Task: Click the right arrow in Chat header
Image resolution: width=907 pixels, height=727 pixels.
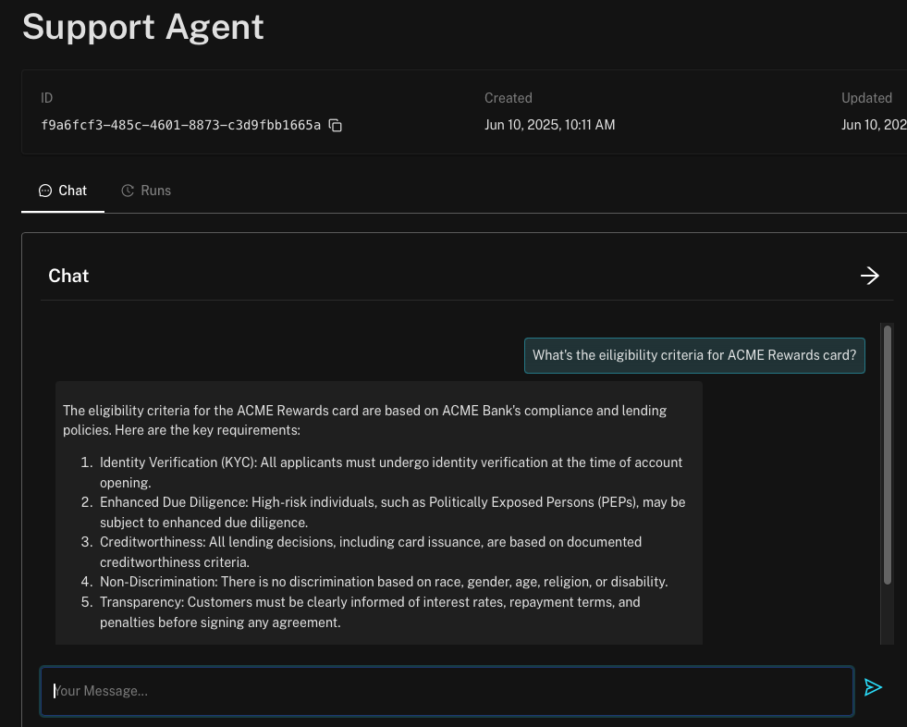Action: click(x=869, y=276)
